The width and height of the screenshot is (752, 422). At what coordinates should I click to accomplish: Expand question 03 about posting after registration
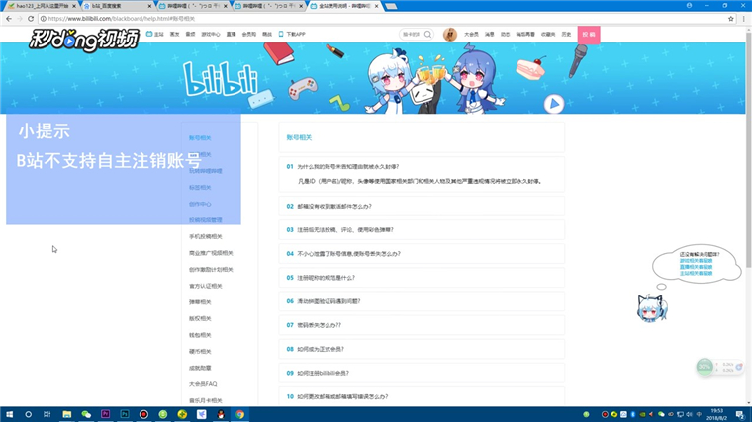422,230
